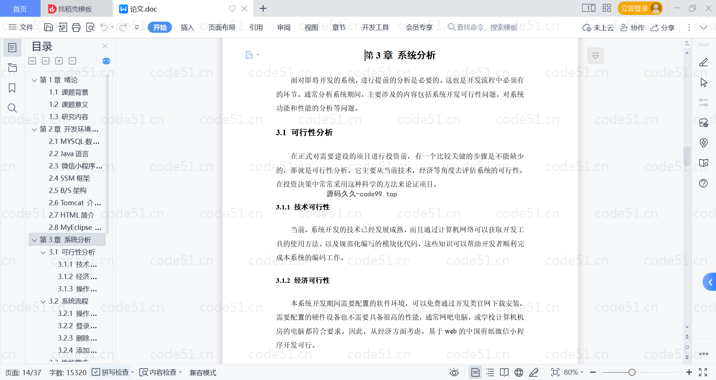Select the cursor selection tool in right sidebar

[x=704, y=82]
